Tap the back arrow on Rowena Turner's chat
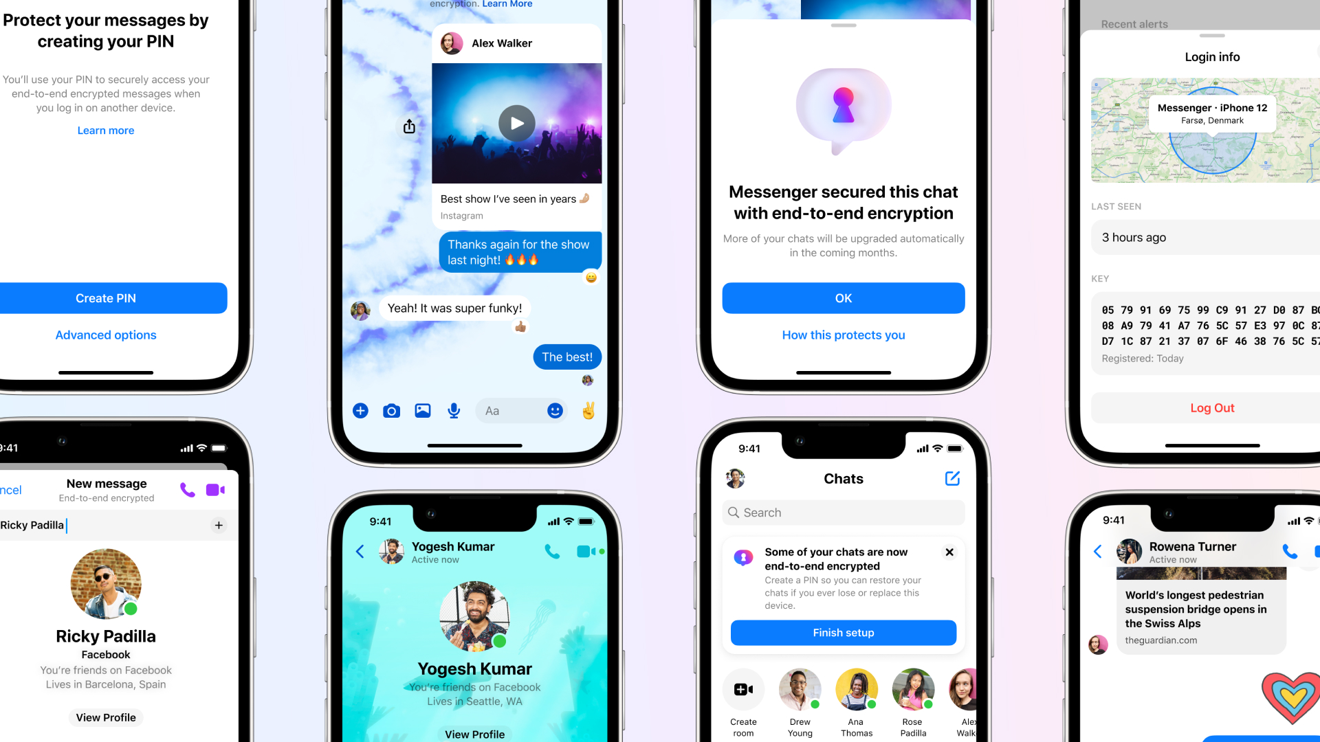1320x742 pixels. point(1098,549)
